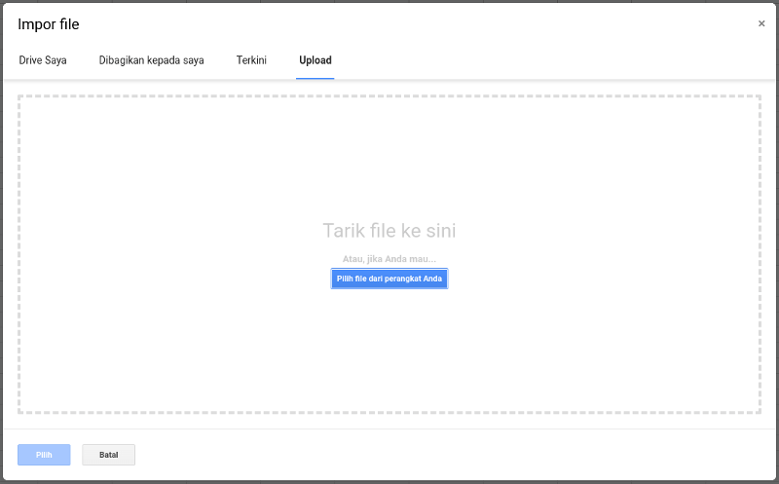Open the Dibagikan kepada saya tab
Viewport: 779px width, 484px height.
pos(151,60)
